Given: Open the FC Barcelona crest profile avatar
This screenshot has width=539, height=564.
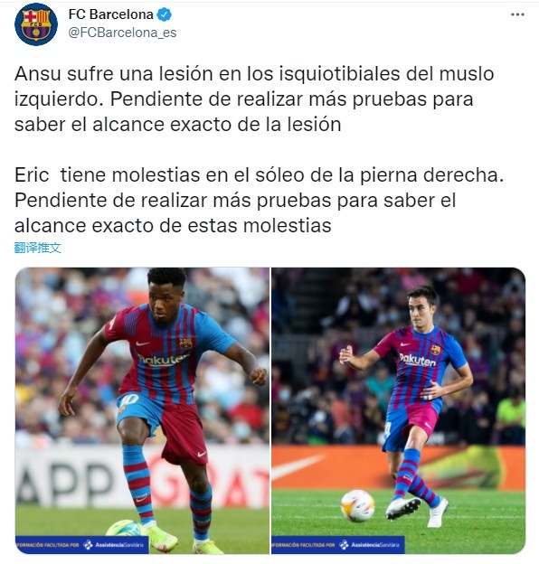Looking at the screenshot, I should tap(36, 24).
